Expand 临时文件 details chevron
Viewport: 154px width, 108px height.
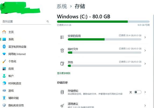point(145,50)
